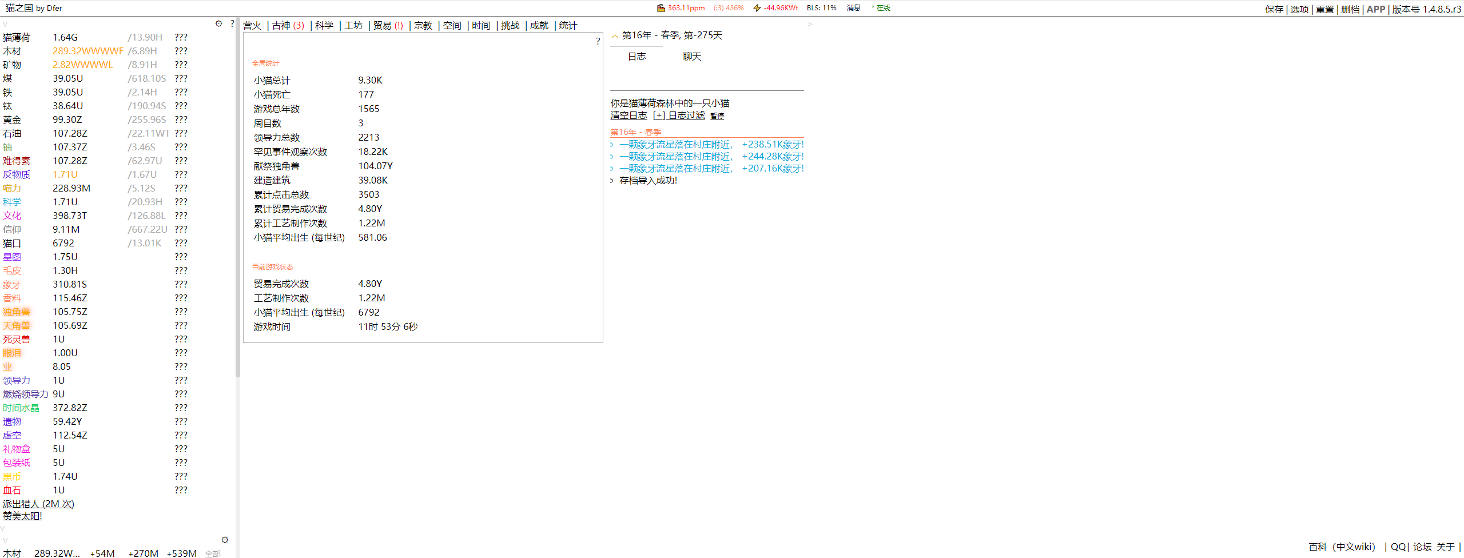Image resolution: width=1464 pixels, height=558 pixels.
Task: Click the 派出猎人 send hunters link
Action: pyautogui.click(x=38, y=504)
